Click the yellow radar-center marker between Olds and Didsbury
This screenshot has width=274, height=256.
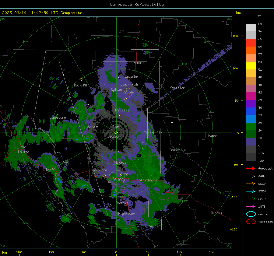tap(116, 133)
